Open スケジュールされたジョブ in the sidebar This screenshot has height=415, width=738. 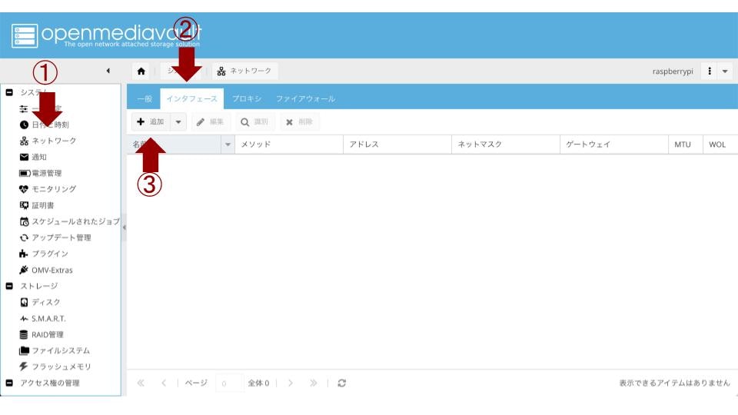pyautogui.click(x=69, y=221)
